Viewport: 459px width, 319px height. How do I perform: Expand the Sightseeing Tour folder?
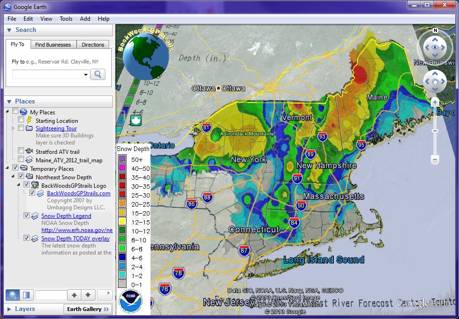(13, 128)
